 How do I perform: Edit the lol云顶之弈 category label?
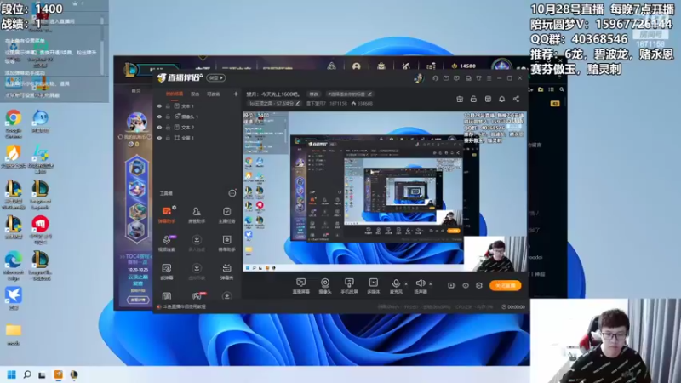click(x=273, y=103)
